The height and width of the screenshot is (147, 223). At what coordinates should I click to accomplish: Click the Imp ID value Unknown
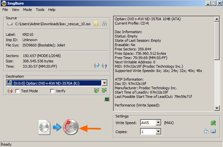pyautogui.click(x=30, y=40)
